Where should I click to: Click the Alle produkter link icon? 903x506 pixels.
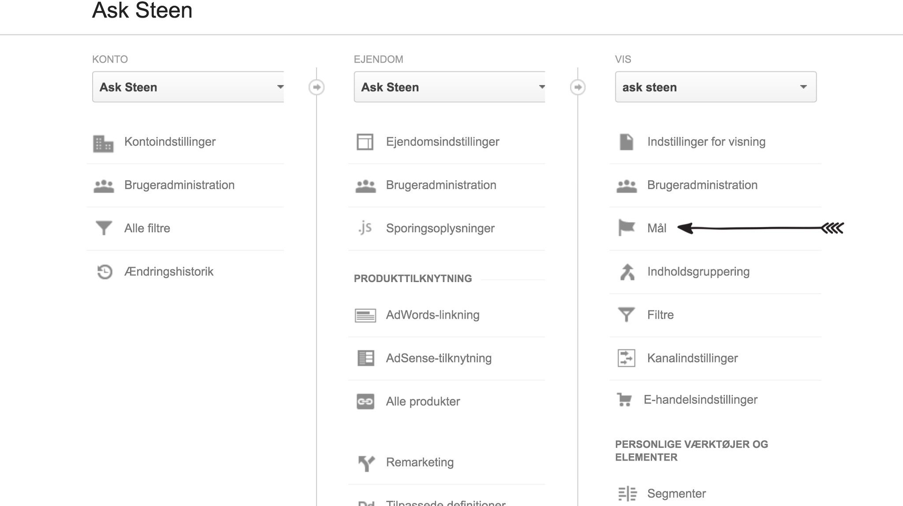366,402
